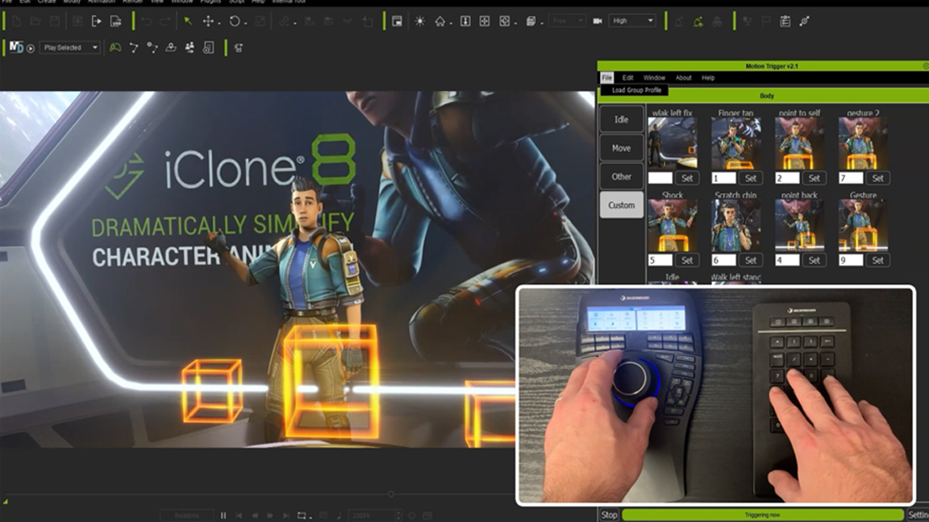Viewport: 929px width, 522px height.
Task: Click the linked nodes icon in top toolbar
Action: 804,21
